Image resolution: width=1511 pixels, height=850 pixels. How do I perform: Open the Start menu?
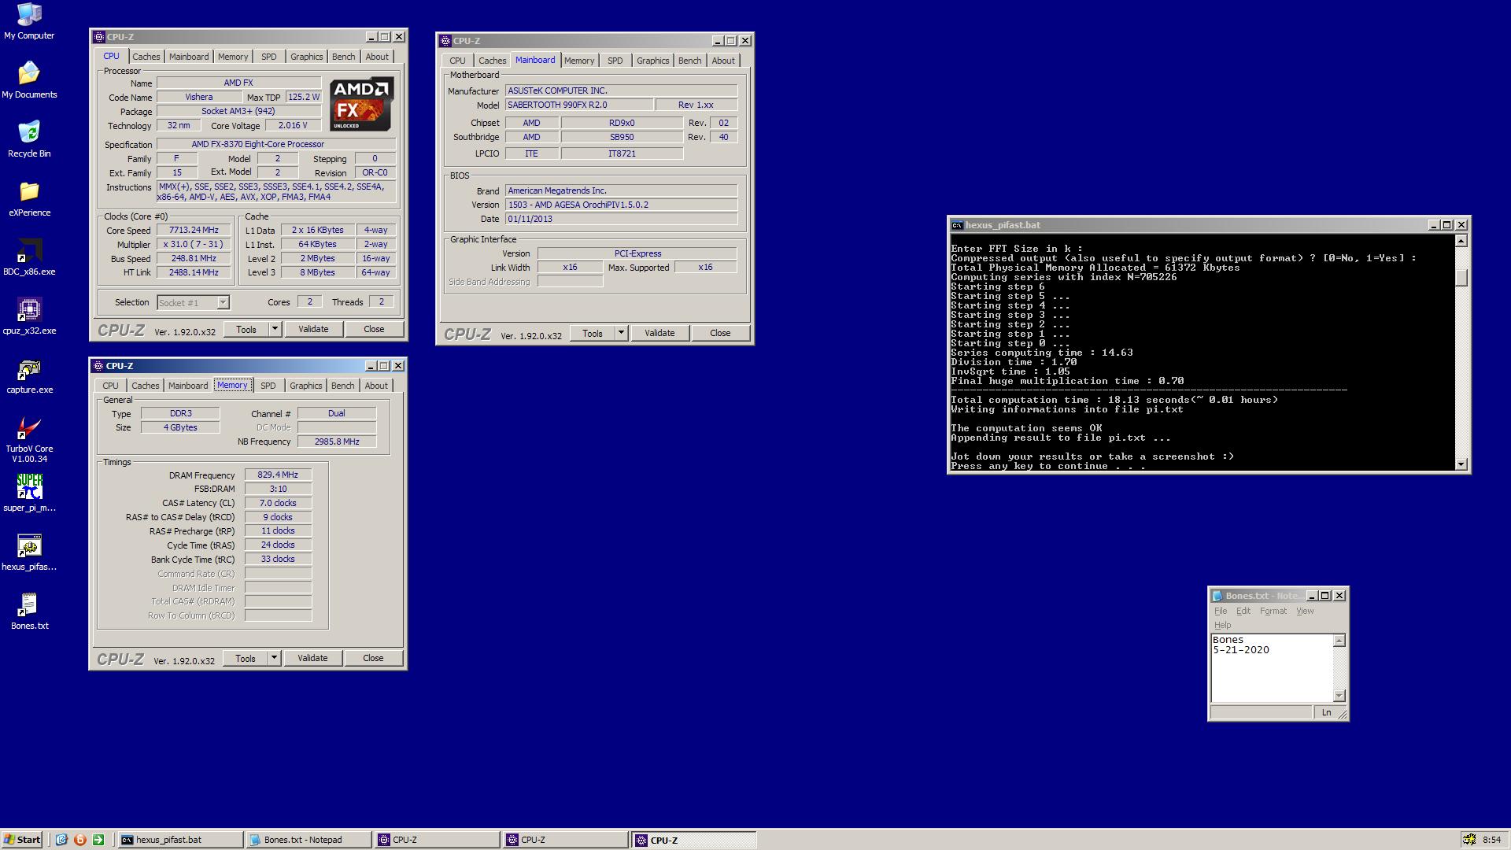coord(22,840)
